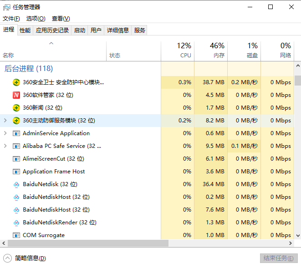Image resolution: width=301 pixels, height=268 pixels.
Task: Sort processes by 内存 column header
Action: (211, 51)
